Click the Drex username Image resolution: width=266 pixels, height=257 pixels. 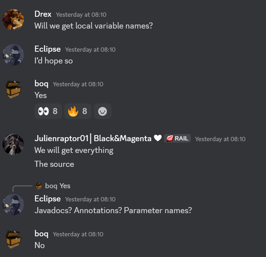tap(43, 14)
